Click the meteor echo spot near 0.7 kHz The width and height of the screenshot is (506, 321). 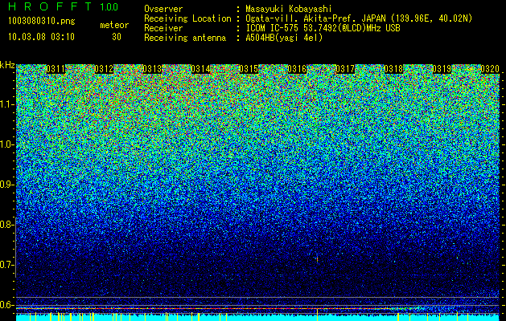317,258
